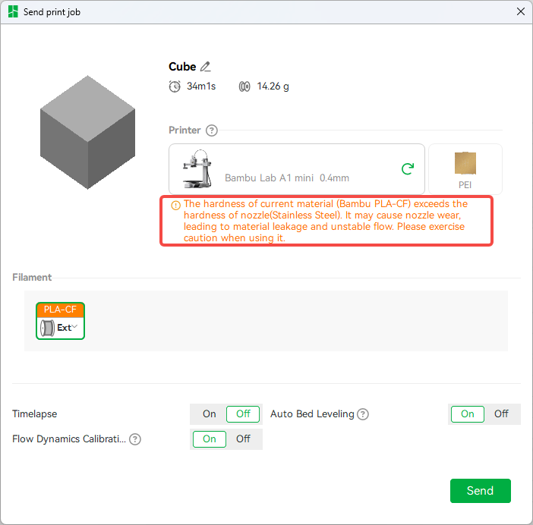This screenshot has width=533, height=525.
Task: Open Auto Bed Leveling help icon
Action: tap(363, 414)
